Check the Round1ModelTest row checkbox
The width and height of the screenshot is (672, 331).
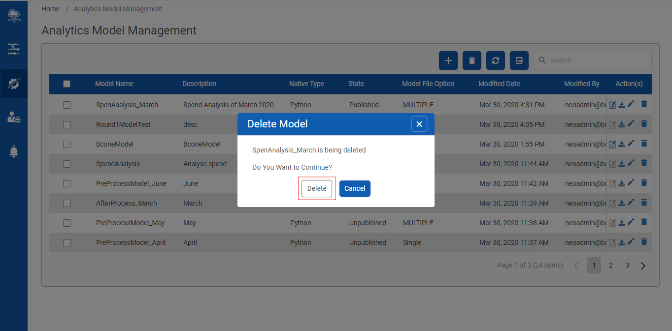67,124
